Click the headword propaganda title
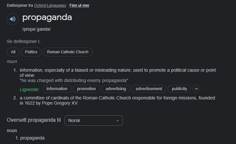 47,17
